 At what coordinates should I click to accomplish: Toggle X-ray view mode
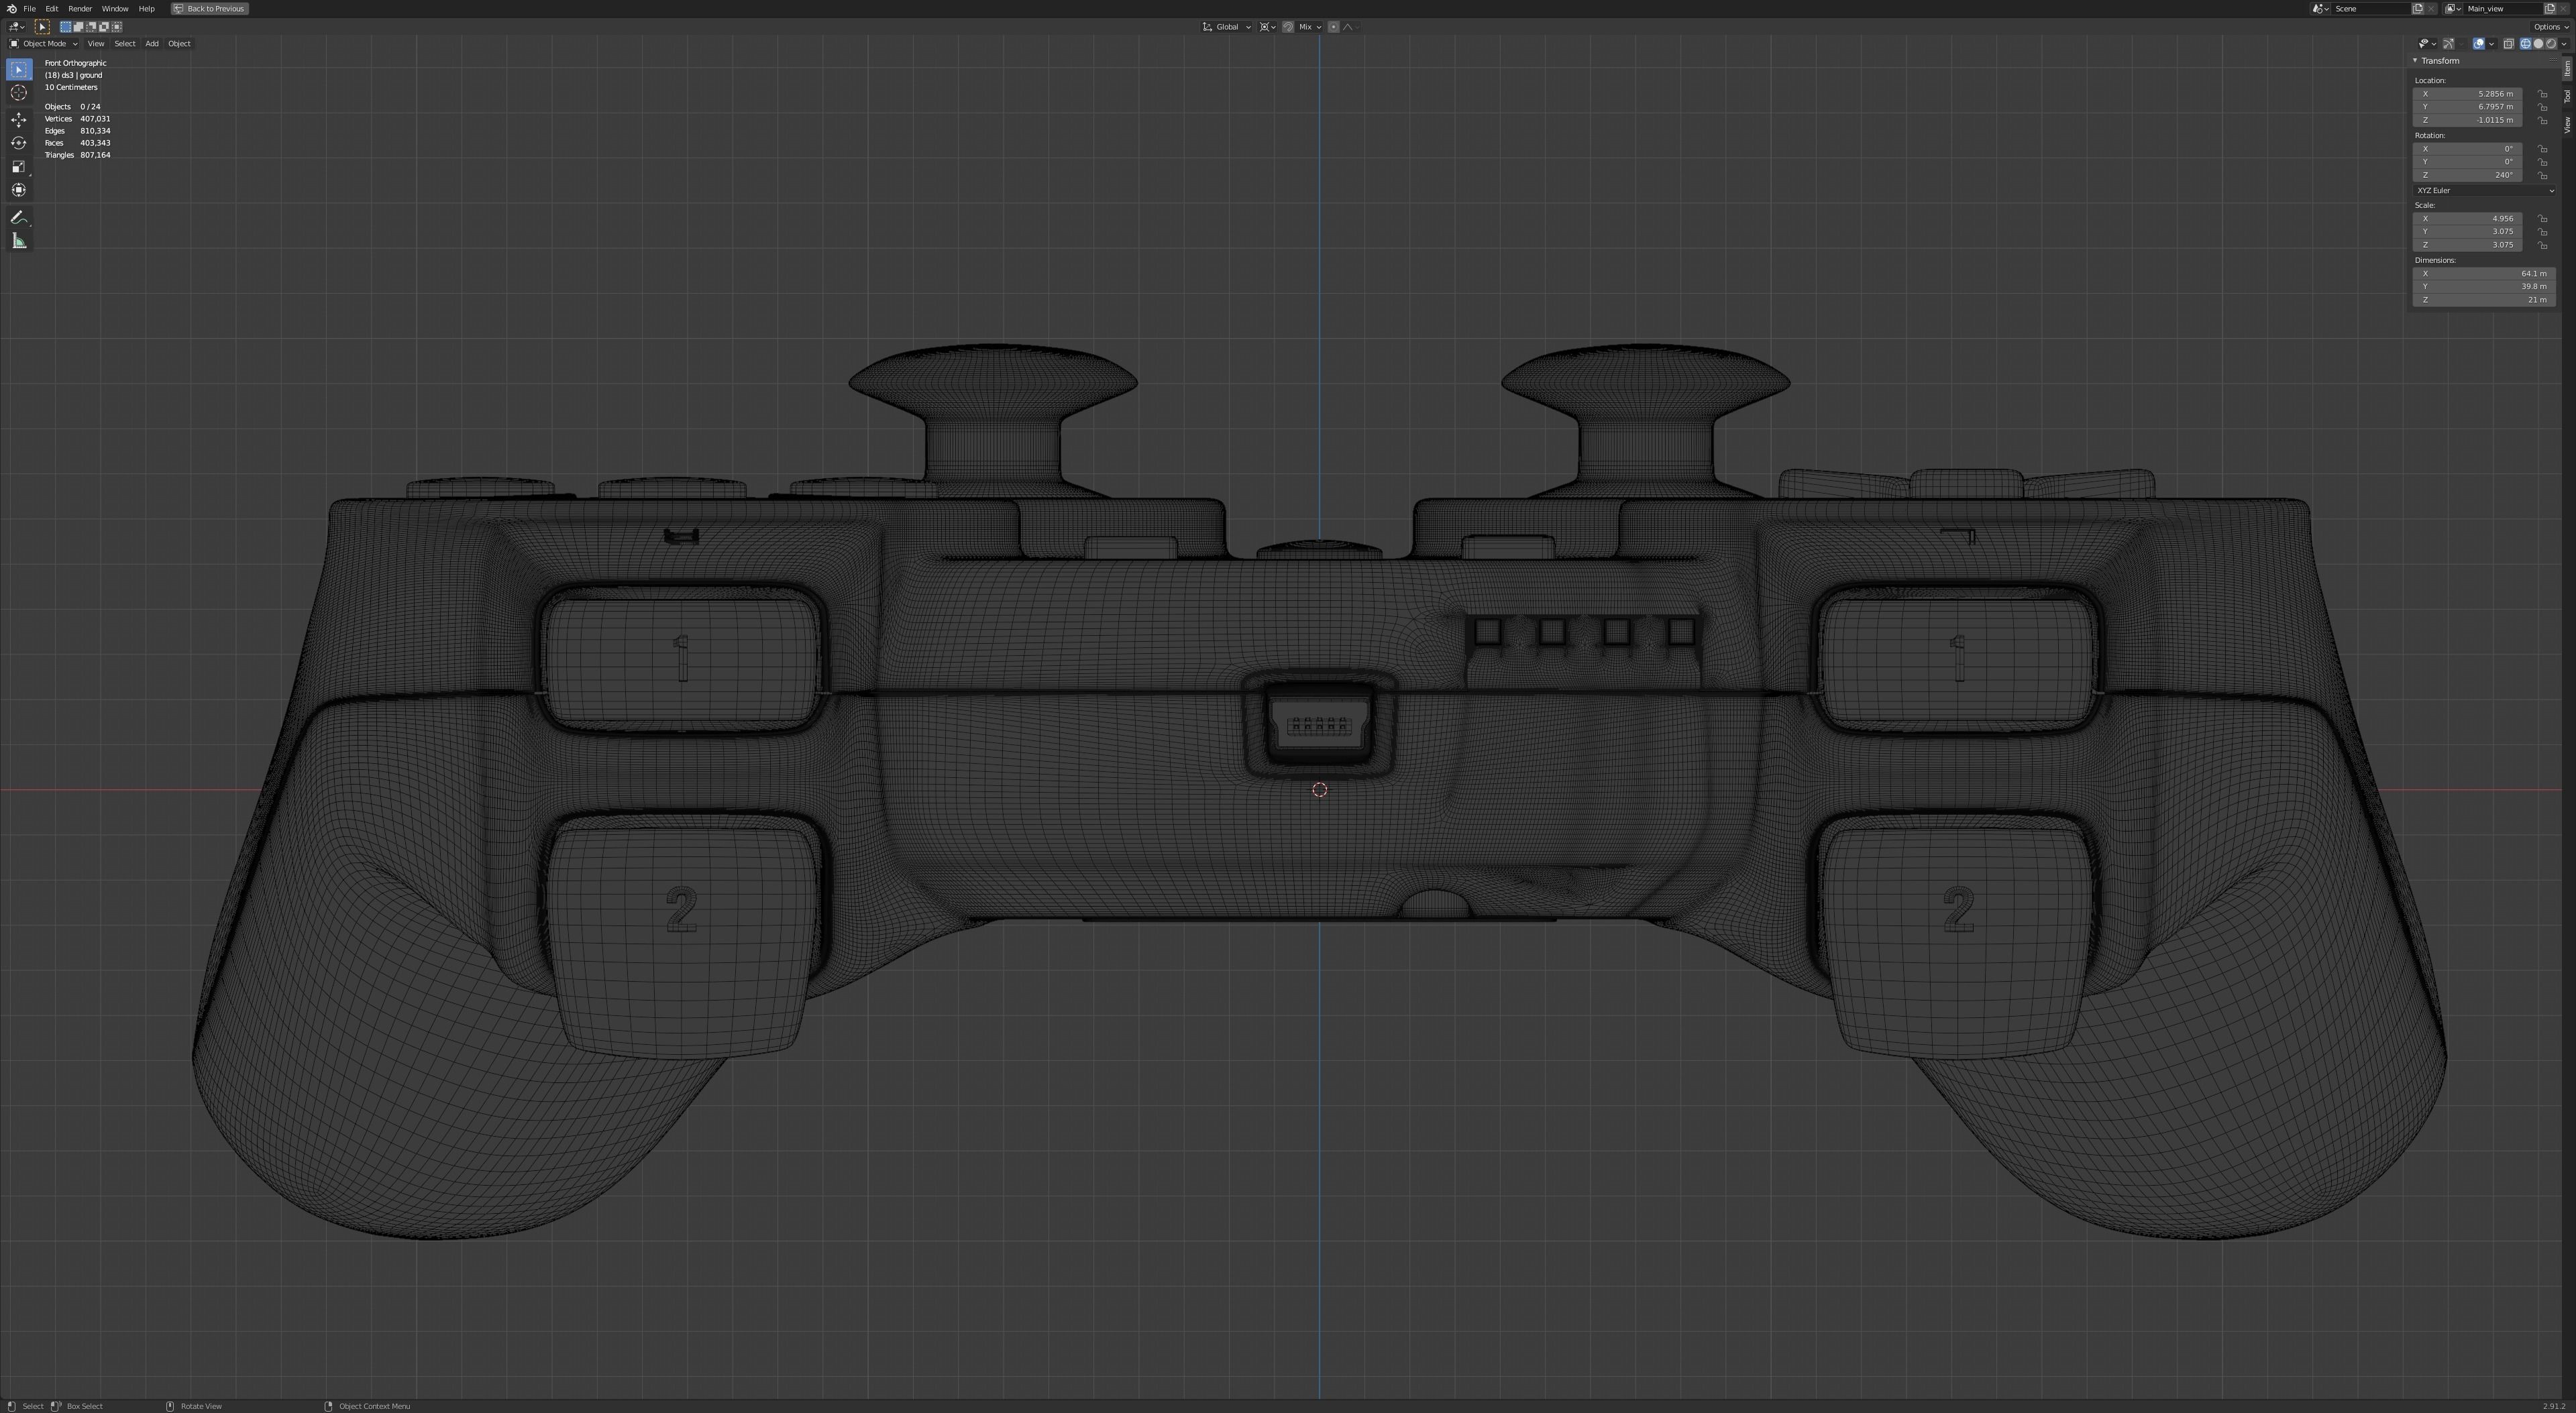(2509, 44)
